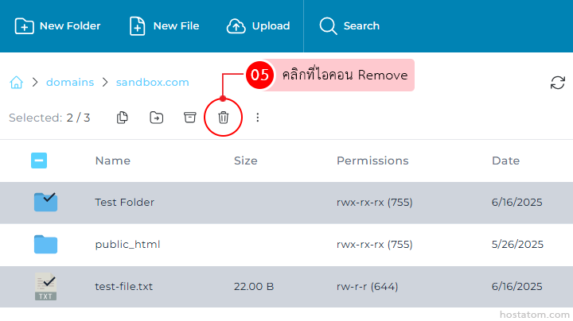The image size is (573, 321).
Task: Sort files by Date column
Action: tap(505, 160)
